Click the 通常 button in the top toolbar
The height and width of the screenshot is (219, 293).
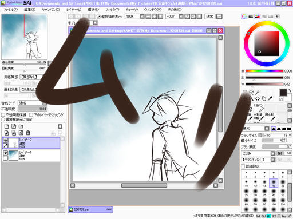click(209, 17)
